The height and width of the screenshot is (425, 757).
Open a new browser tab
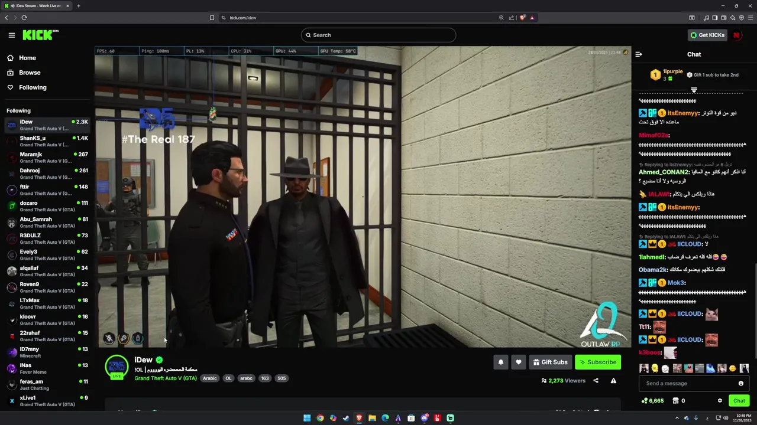[x=78, y=6]
